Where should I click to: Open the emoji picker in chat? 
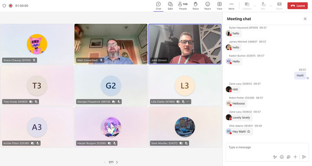click(282, 157)
